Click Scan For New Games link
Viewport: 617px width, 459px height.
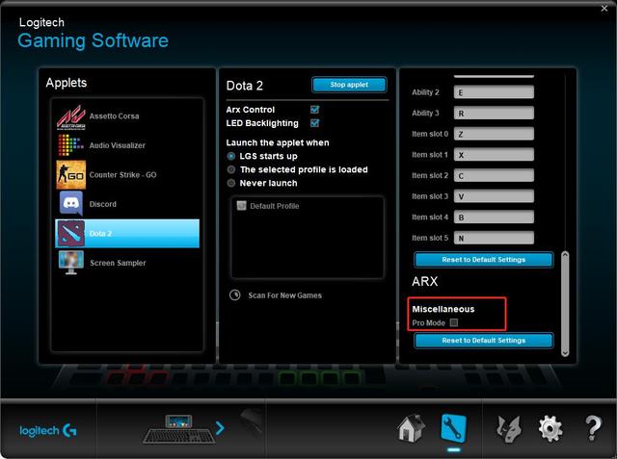pyautogui.click(x=285, y=295)
